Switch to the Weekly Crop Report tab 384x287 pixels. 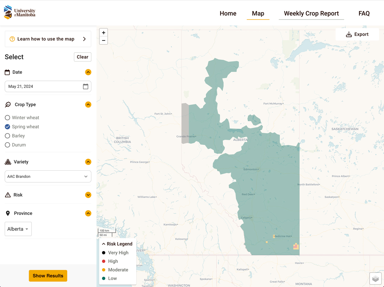(311, 13)
